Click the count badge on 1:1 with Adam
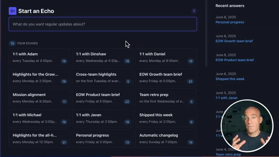279x157 pixels. click(x=64, y=61)
